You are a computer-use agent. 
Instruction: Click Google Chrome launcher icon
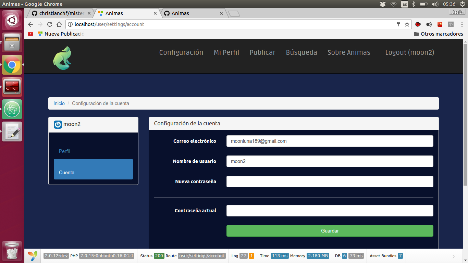tap(12, 65)
